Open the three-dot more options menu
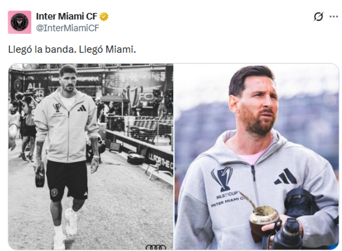 (x=333, y=17)
